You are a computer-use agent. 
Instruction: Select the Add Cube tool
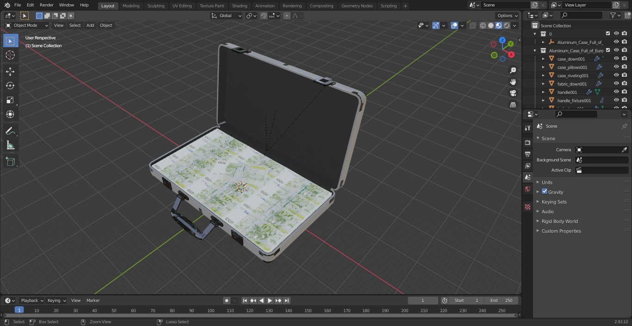(10, 162)
